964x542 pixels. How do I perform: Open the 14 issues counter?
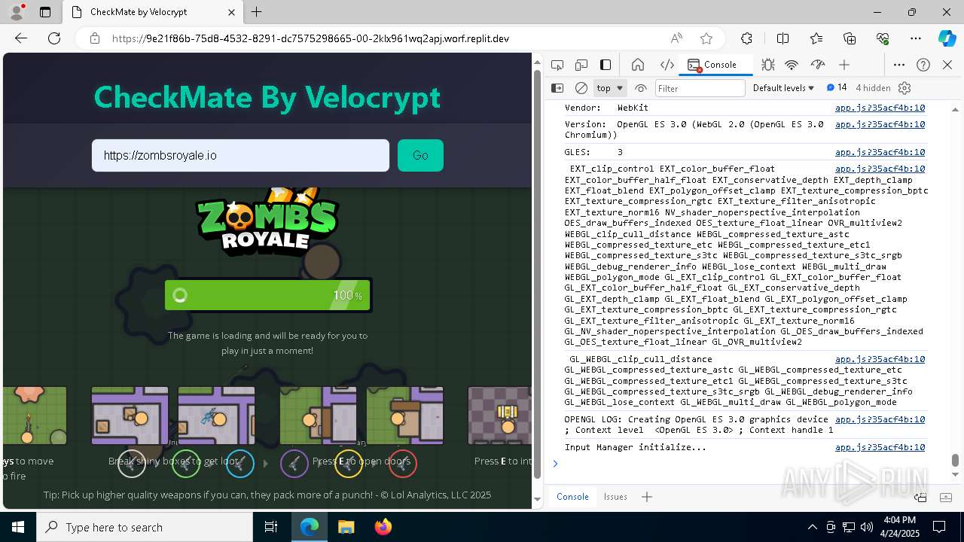pos(837,88)
